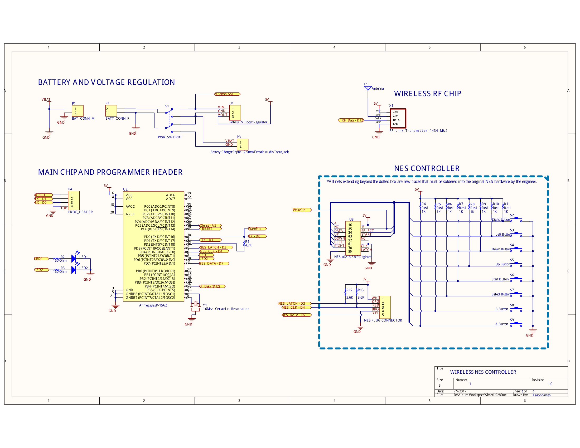This screenshot has height=448, width=580.
Task: Select the NES_DATA - D7 port near plug connector
Action: [x=296, y=315]
